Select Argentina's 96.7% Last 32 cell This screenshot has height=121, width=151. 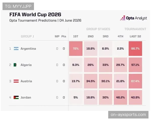tap(135, 49)
